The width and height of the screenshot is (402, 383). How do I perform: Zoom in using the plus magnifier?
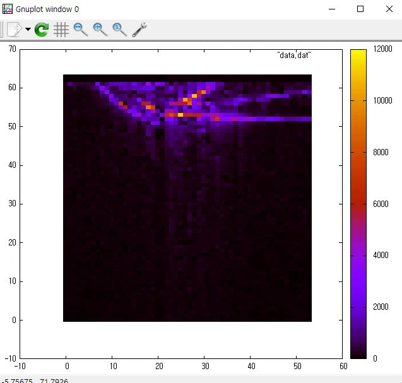click(100, 30)
